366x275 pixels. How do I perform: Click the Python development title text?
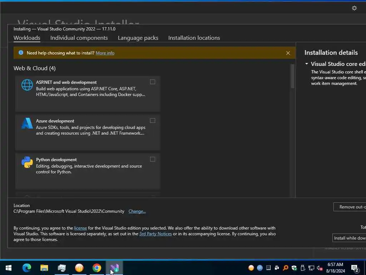click(x=56, y=159)
